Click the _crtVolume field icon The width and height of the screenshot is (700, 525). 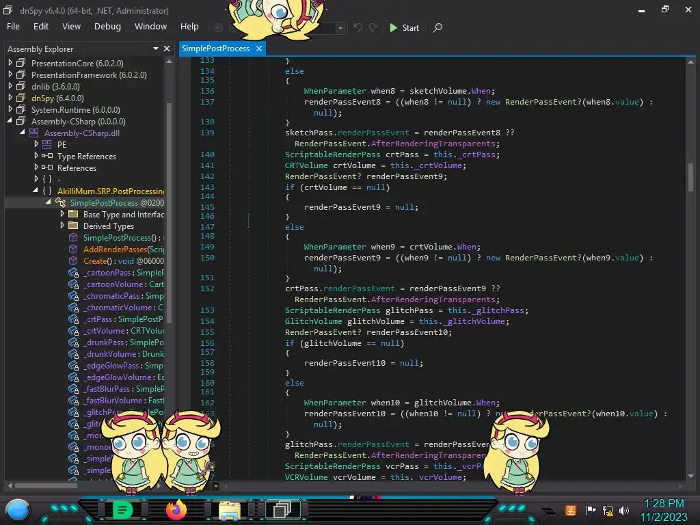(x=74, y=330)
